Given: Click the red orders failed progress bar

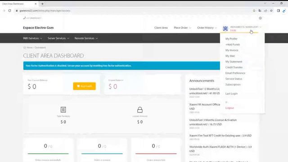Looking at the screenshot, I should (156, 153).
